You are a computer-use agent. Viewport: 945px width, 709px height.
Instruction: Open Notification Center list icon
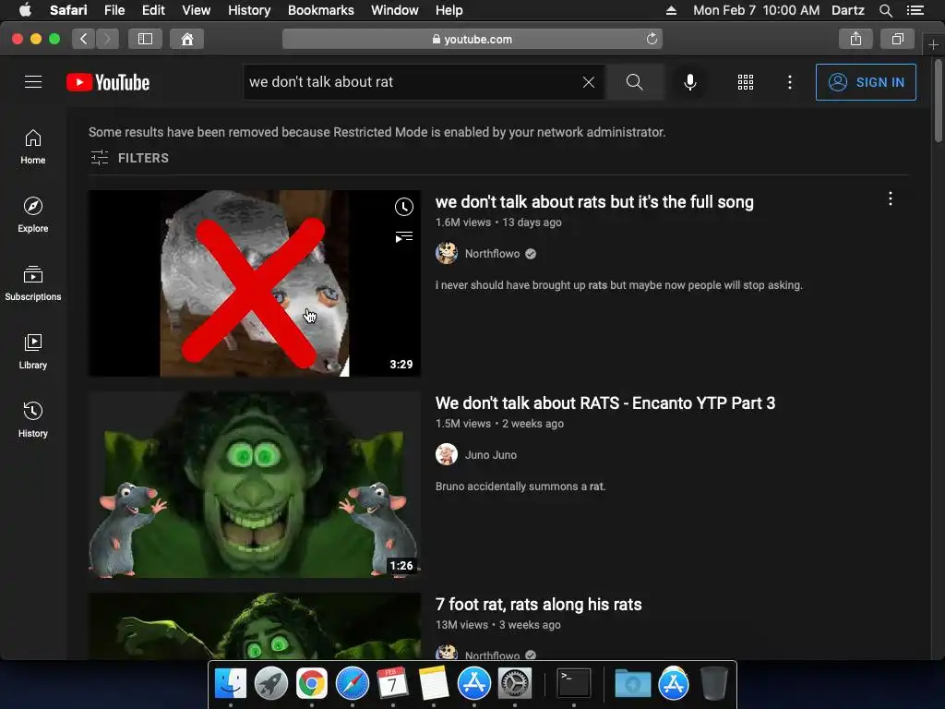point(915,10)
